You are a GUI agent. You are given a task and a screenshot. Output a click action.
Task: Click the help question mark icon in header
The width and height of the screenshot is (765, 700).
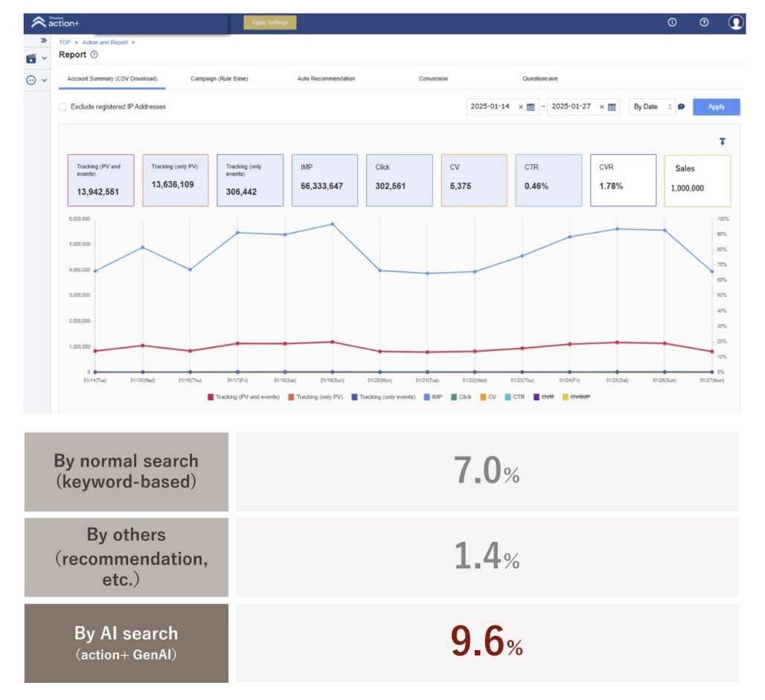tap(704, 22)
